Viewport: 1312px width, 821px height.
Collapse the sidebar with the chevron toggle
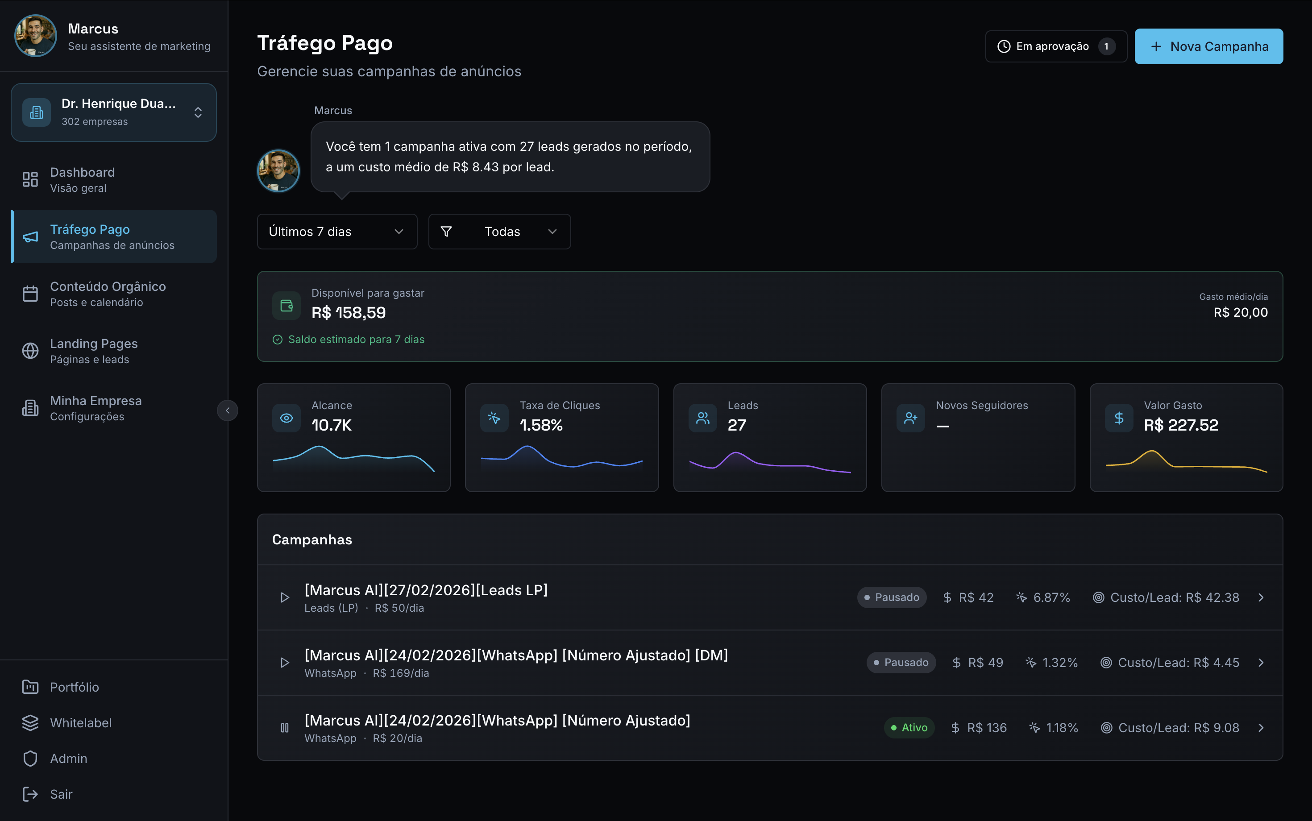coord(228,410)
